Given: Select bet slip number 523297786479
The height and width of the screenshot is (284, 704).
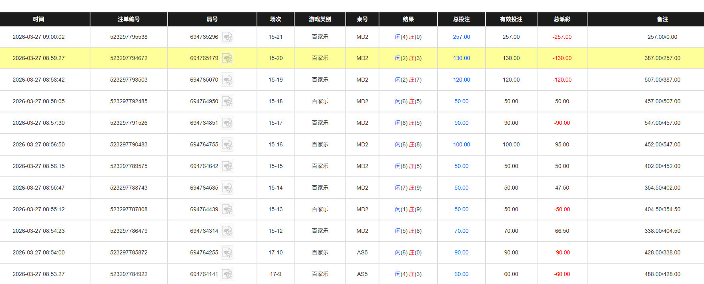Looking at the screenshot, I should (129, 231).
